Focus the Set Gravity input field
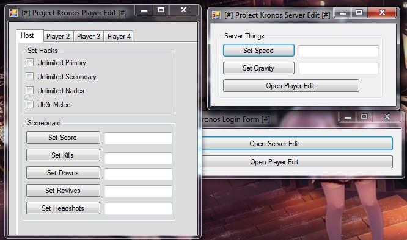The width and height of the screenshot is (407, 240). (339, 69)
